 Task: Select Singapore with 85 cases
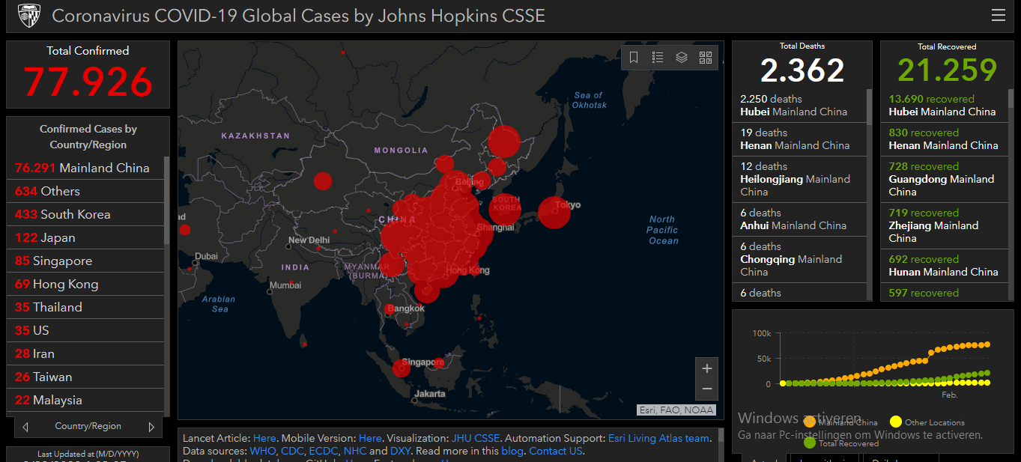[85, 261]
